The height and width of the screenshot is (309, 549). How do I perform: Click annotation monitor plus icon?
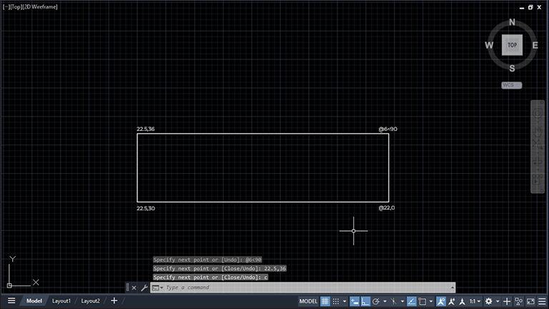point(507,301)
